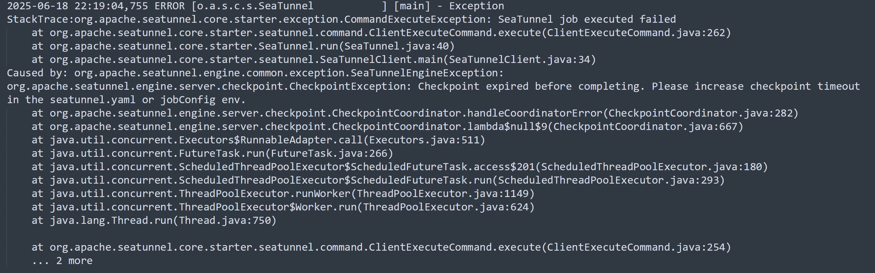Viewport: 875px width, 273px height.
Task: Click the CheckpointCoordinator.java:282 source reference
Action: (x=700, y=113)
